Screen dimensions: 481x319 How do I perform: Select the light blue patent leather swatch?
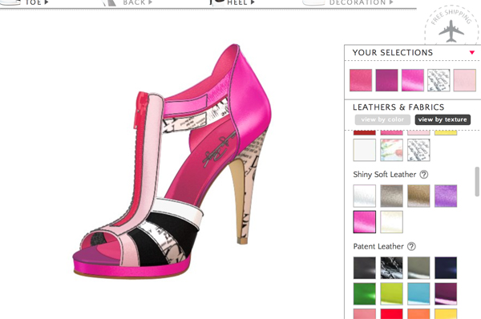[418, 294]
